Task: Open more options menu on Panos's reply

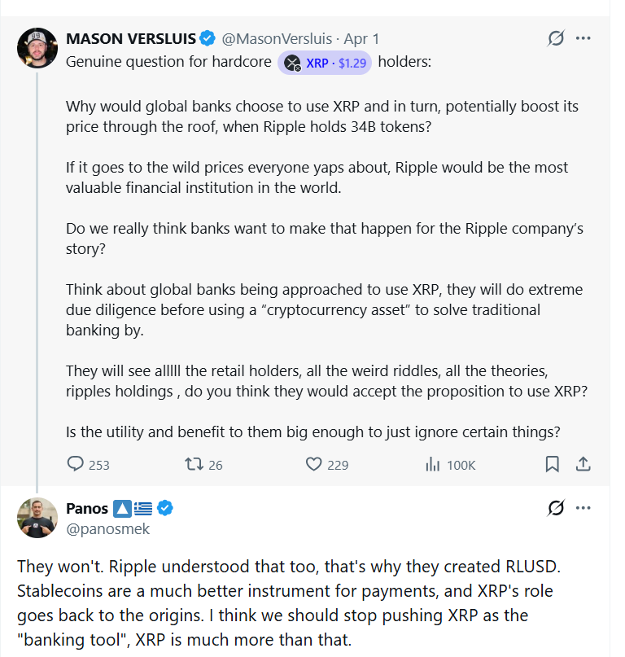Action: 583,508
